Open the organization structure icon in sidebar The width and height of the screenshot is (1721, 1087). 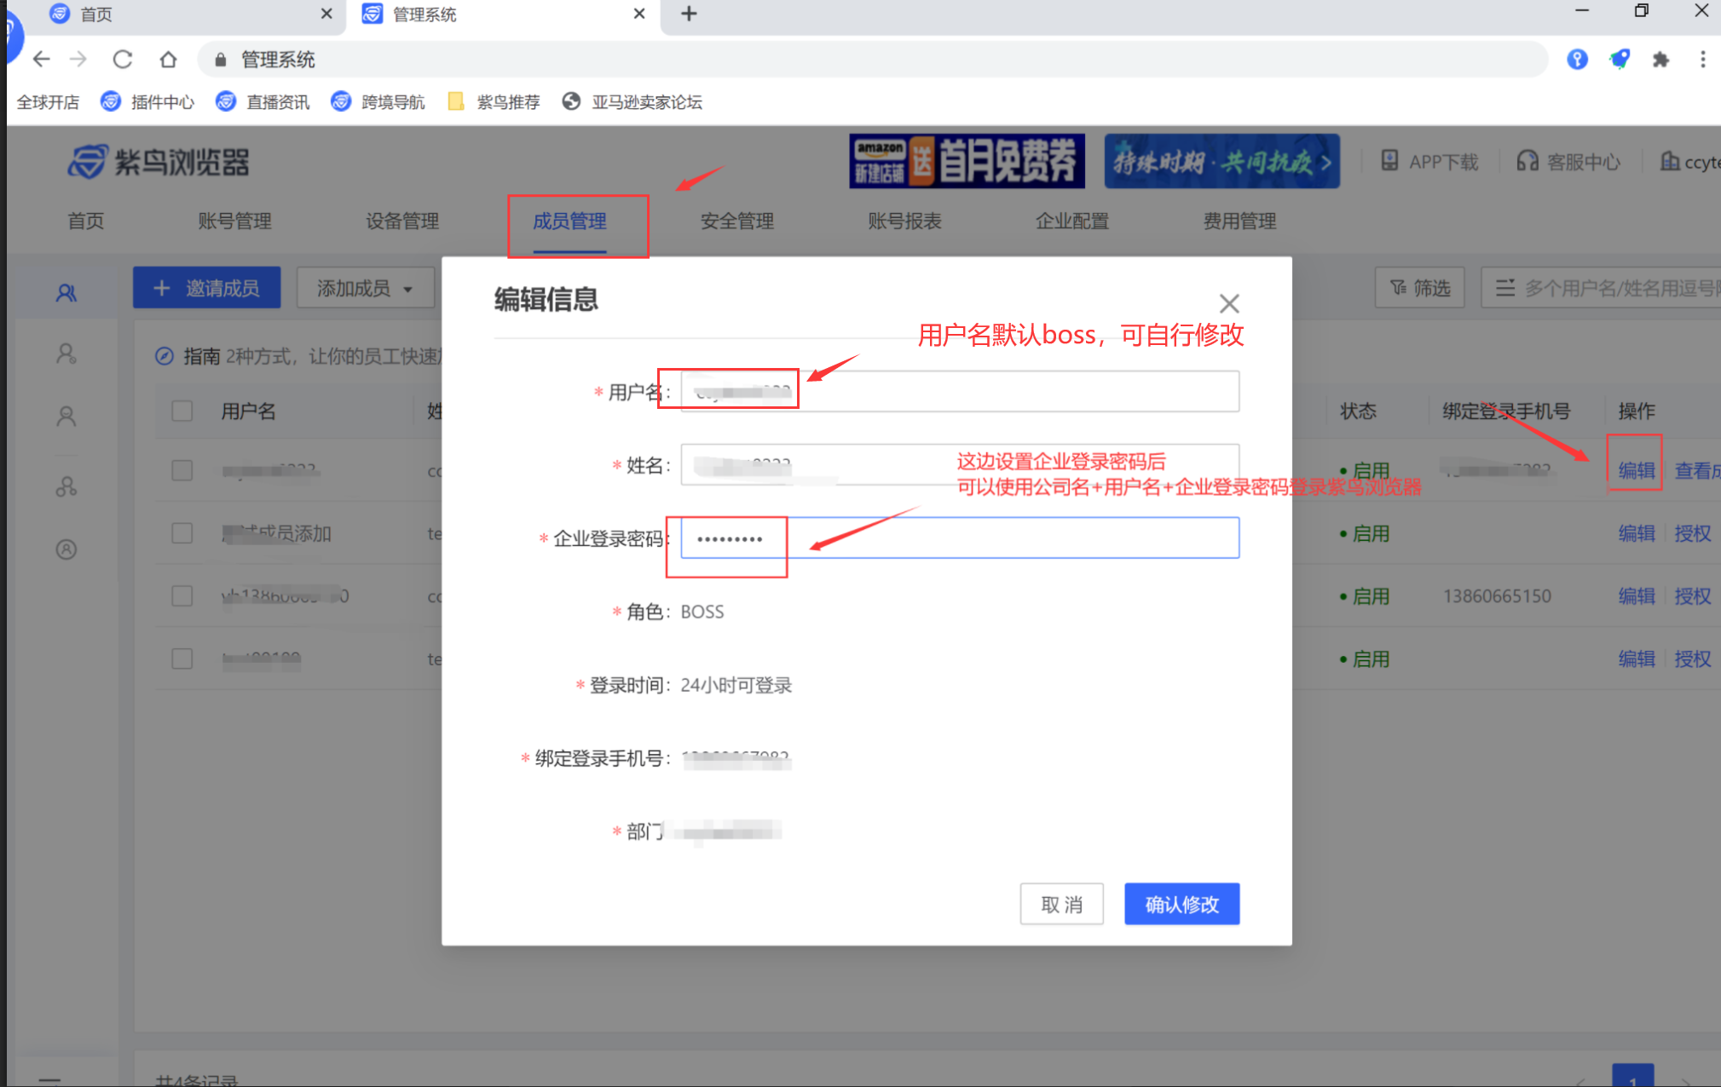(x=66, y=486)
